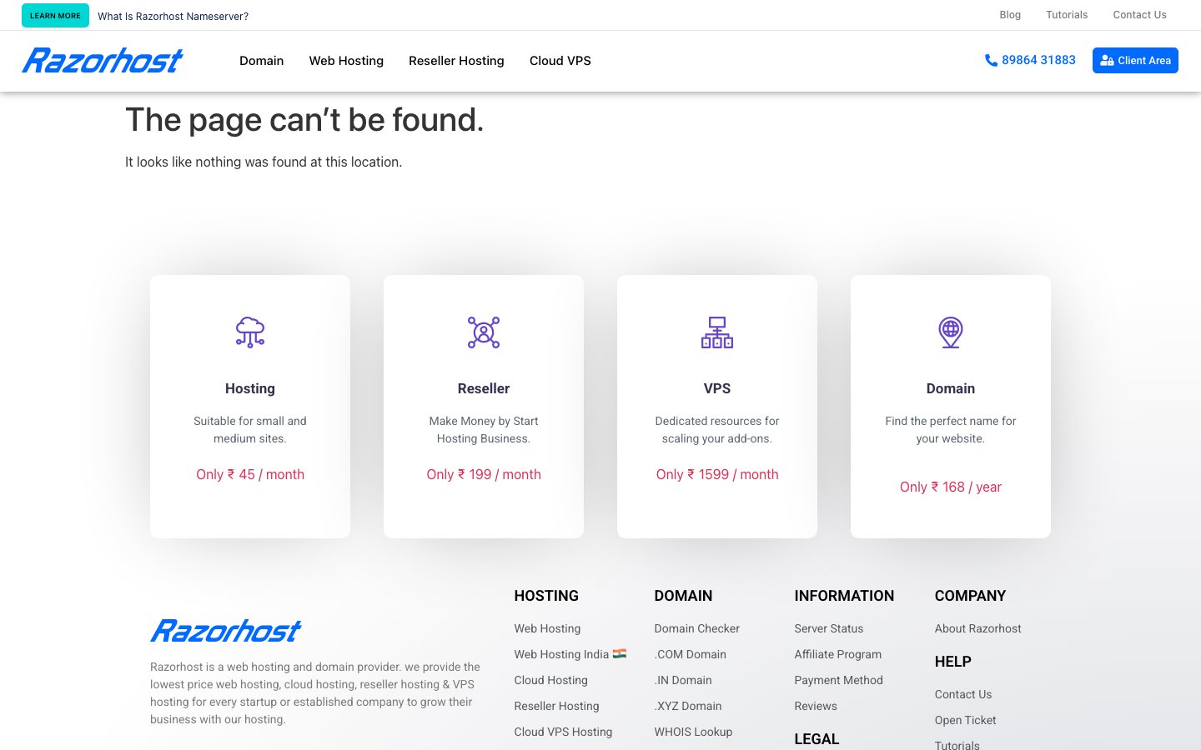Open the Cloud Hosting footer link
Viewport: 1201px width, 750px height.
tap(550, 680)
